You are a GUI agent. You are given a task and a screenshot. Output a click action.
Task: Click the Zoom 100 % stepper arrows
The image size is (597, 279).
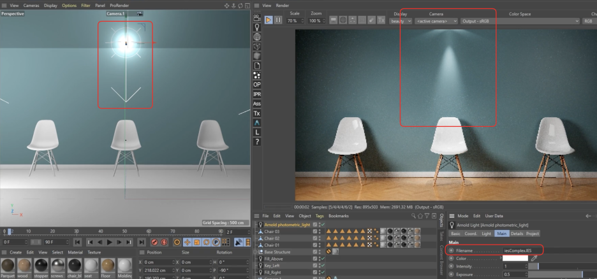tap(323, 21)
